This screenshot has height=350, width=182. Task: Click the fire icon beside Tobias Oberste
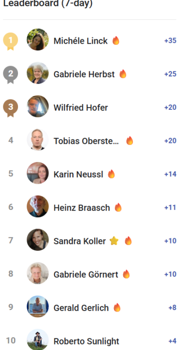[x=130, y=140]
